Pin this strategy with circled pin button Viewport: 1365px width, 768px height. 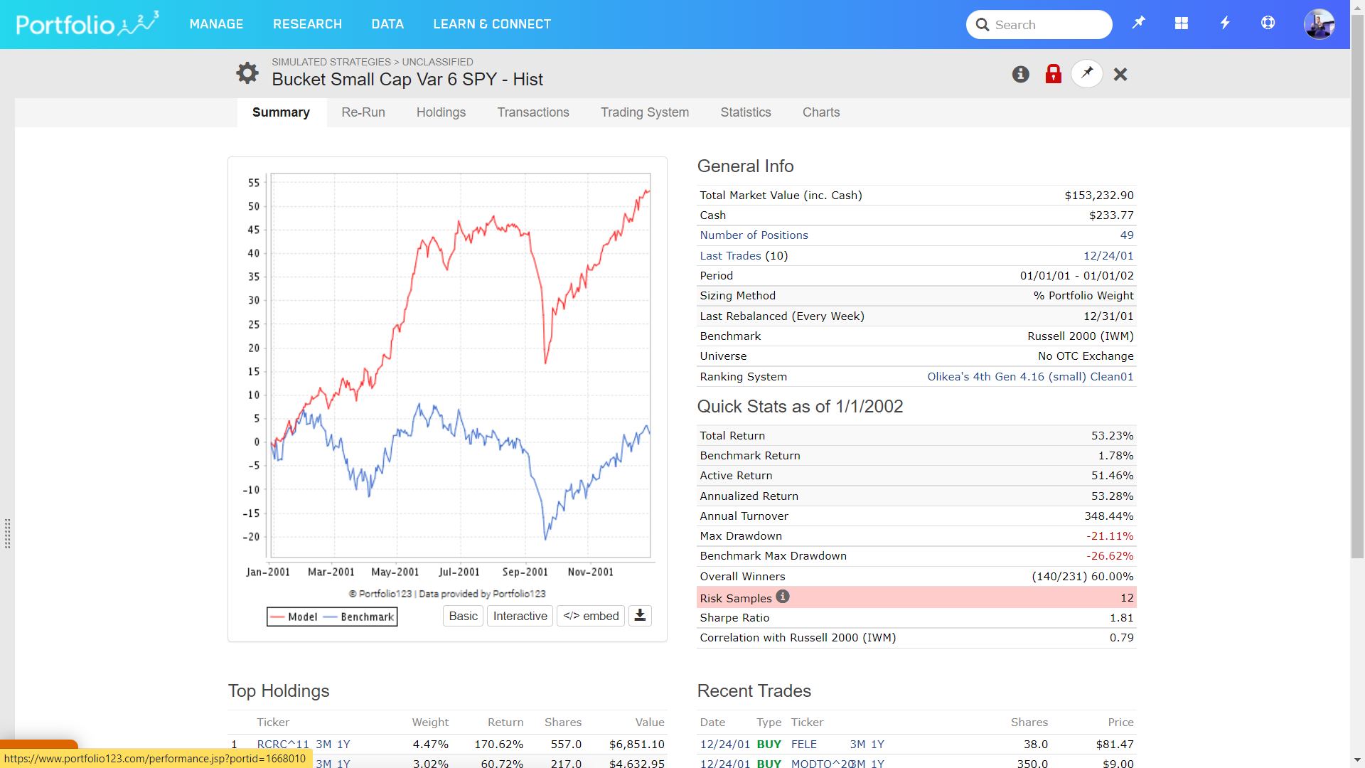pyautogui.click(x=1087, y=73)
